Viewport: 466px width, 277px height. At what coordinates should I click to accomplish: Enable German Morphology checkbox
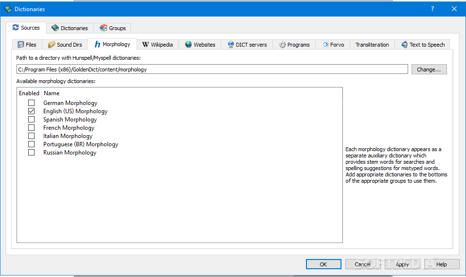(31, 103)
